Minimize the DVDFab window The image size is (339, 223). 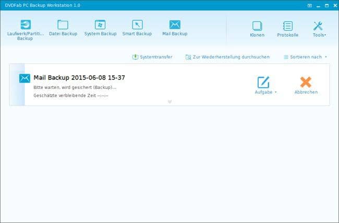point(318,6)
